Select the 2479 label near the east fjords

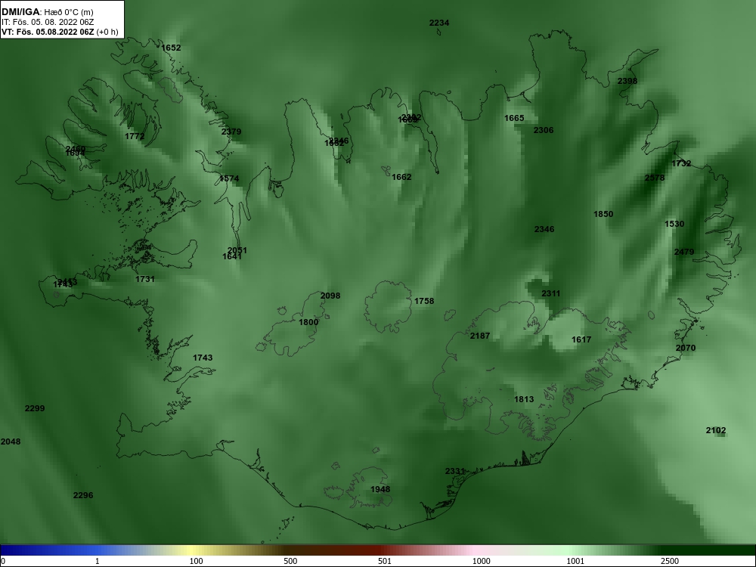684,252
